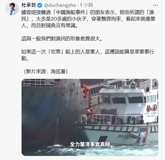Click the display name 杜承哲

coord(29,5)
